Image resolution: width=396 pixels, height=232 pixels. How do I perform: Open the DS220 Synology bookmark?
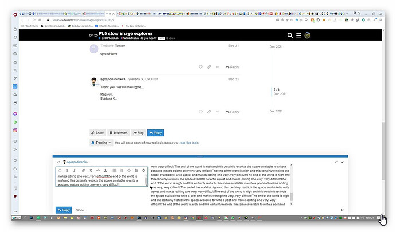107,26
